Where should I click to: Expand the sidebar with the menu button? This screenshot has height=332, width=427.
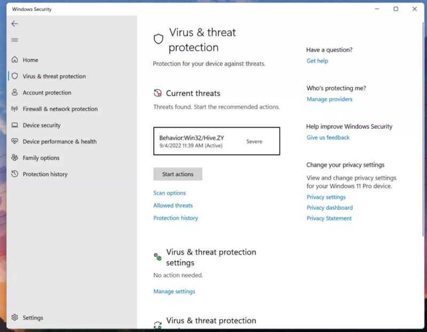pos(14,39)
